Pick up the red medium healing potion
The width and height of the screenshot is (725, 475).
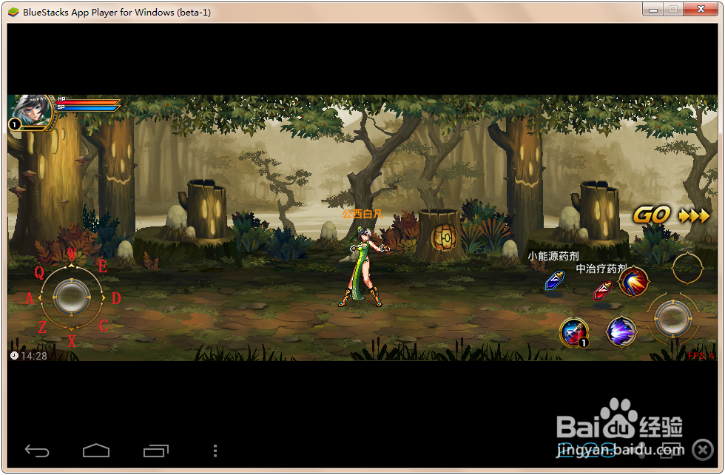coord(603,291)
